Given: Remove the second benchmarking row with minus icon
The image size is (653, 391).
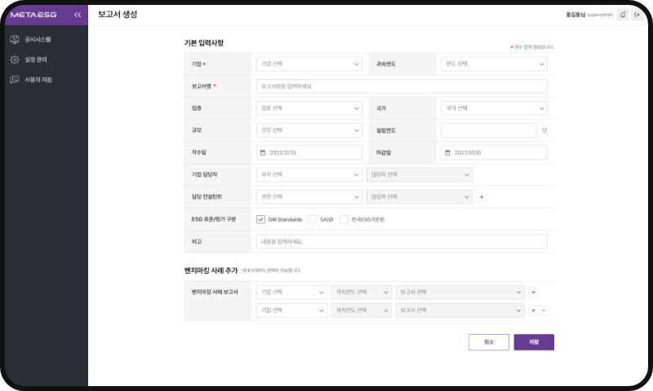Looking at the screenshot, I should pyautogui.click(x=544, y=310).
